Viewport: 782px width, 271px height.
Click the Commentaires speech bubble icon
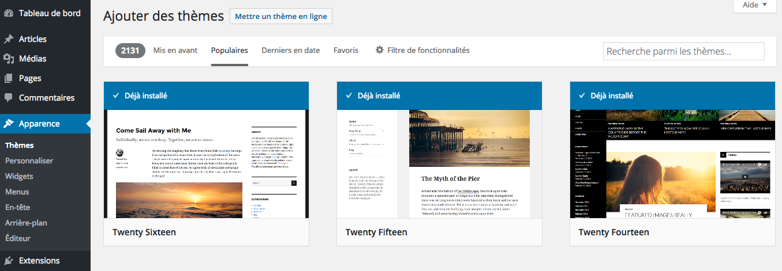(9, 98)
